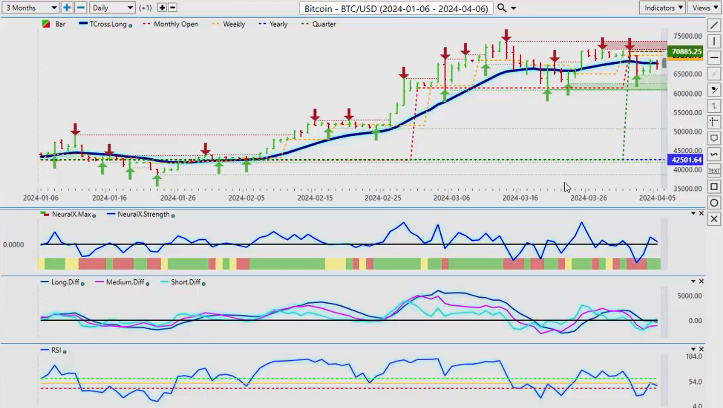The width and height of the screenshot is (723, 408).
Task: Select the rectangle drawing tool
Action: [x=713, y=187]
